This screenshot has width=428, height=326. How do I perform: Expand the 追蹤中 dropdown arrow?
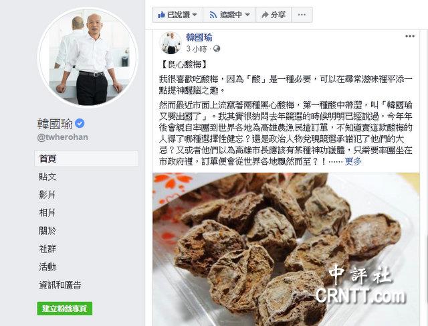click(247, 15)
